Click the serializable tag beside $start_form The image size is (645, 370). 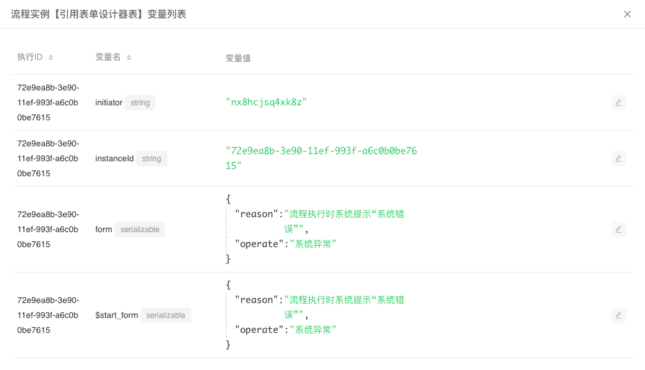(x=165, y=315)
